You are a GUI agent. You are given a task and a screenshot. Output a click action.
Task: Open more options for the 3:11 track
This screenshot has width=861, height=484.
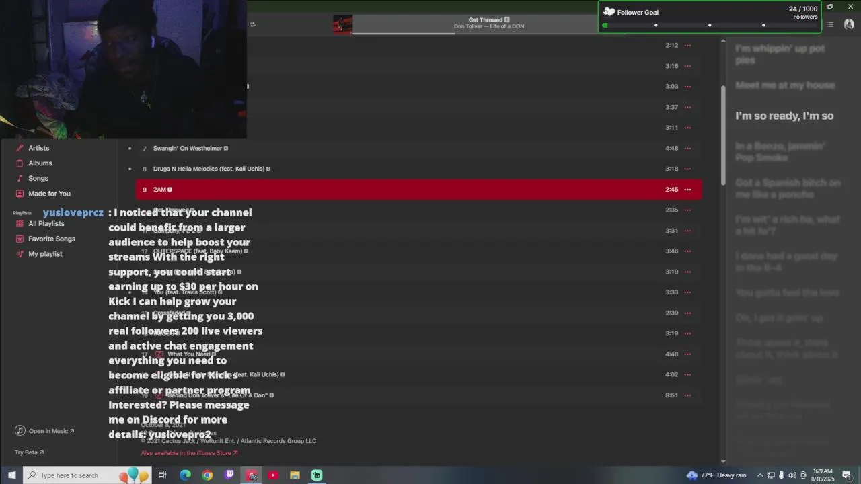pyautogui.click(x=687, y=128)
